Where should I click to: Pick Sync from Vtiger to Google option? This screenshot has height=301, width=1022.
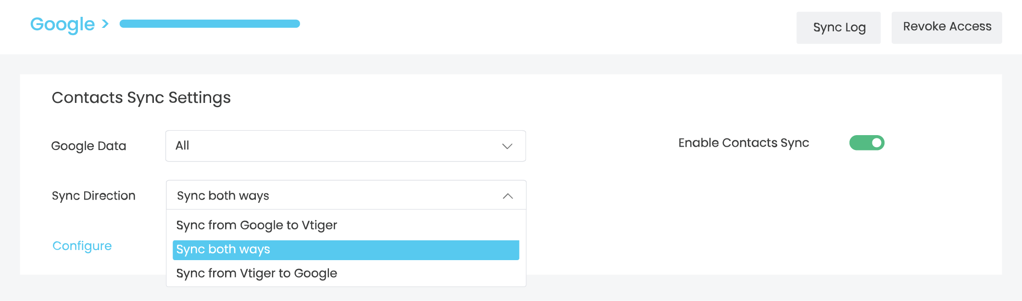tap(256, 274)
